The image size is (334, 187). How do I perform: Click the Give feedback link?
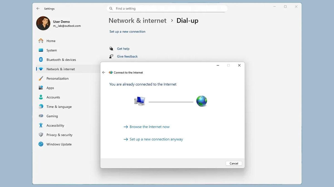127,57
